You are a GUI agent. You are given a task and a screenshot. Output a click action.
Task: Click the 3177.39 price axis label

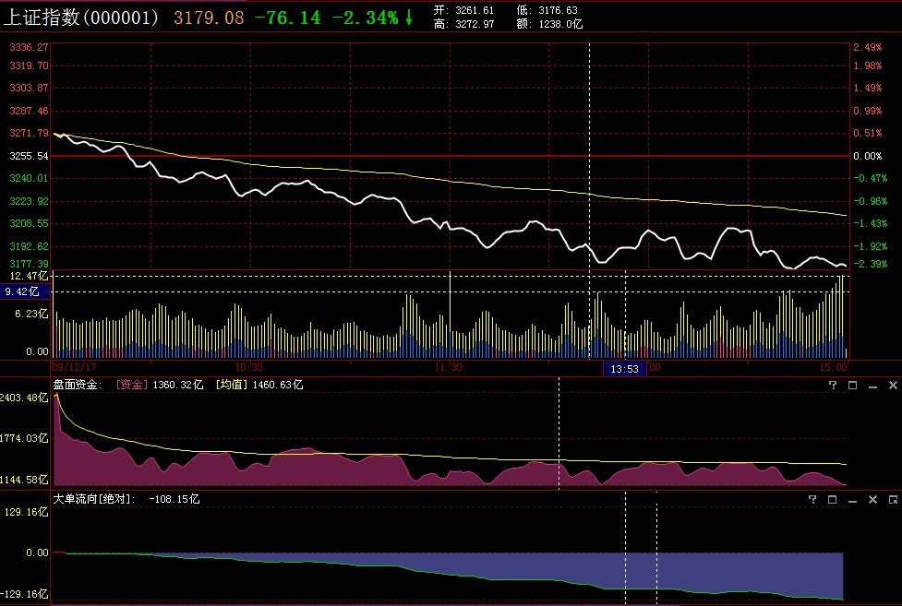[x=29, y=263]
